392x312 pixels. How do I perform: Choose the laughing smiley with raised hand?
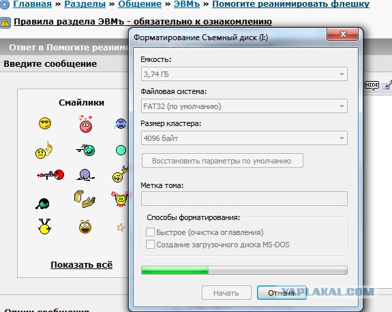120,174
